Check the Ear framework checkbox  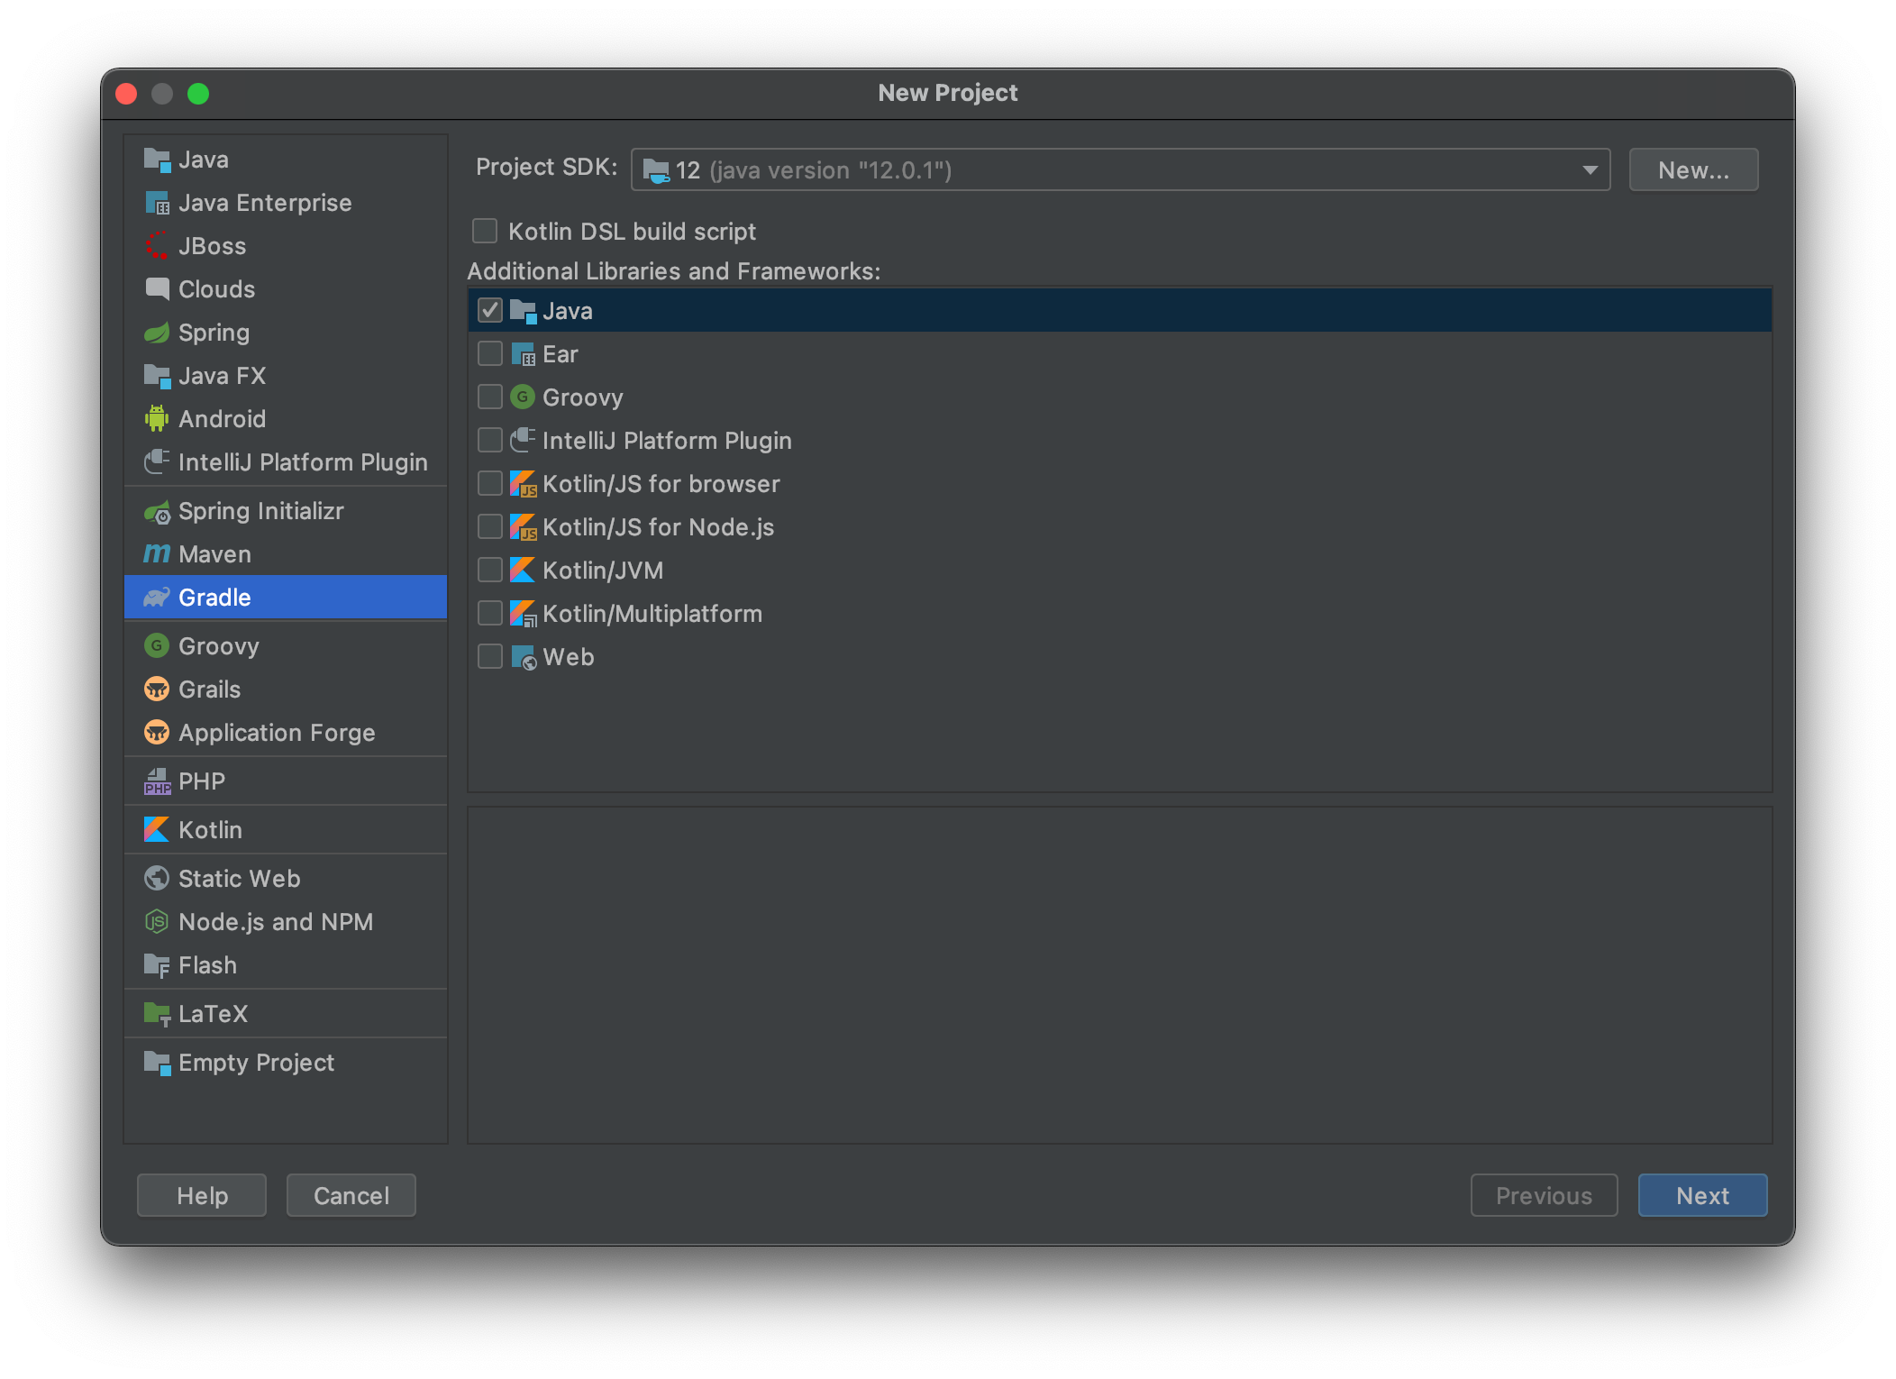pos(490,353)
